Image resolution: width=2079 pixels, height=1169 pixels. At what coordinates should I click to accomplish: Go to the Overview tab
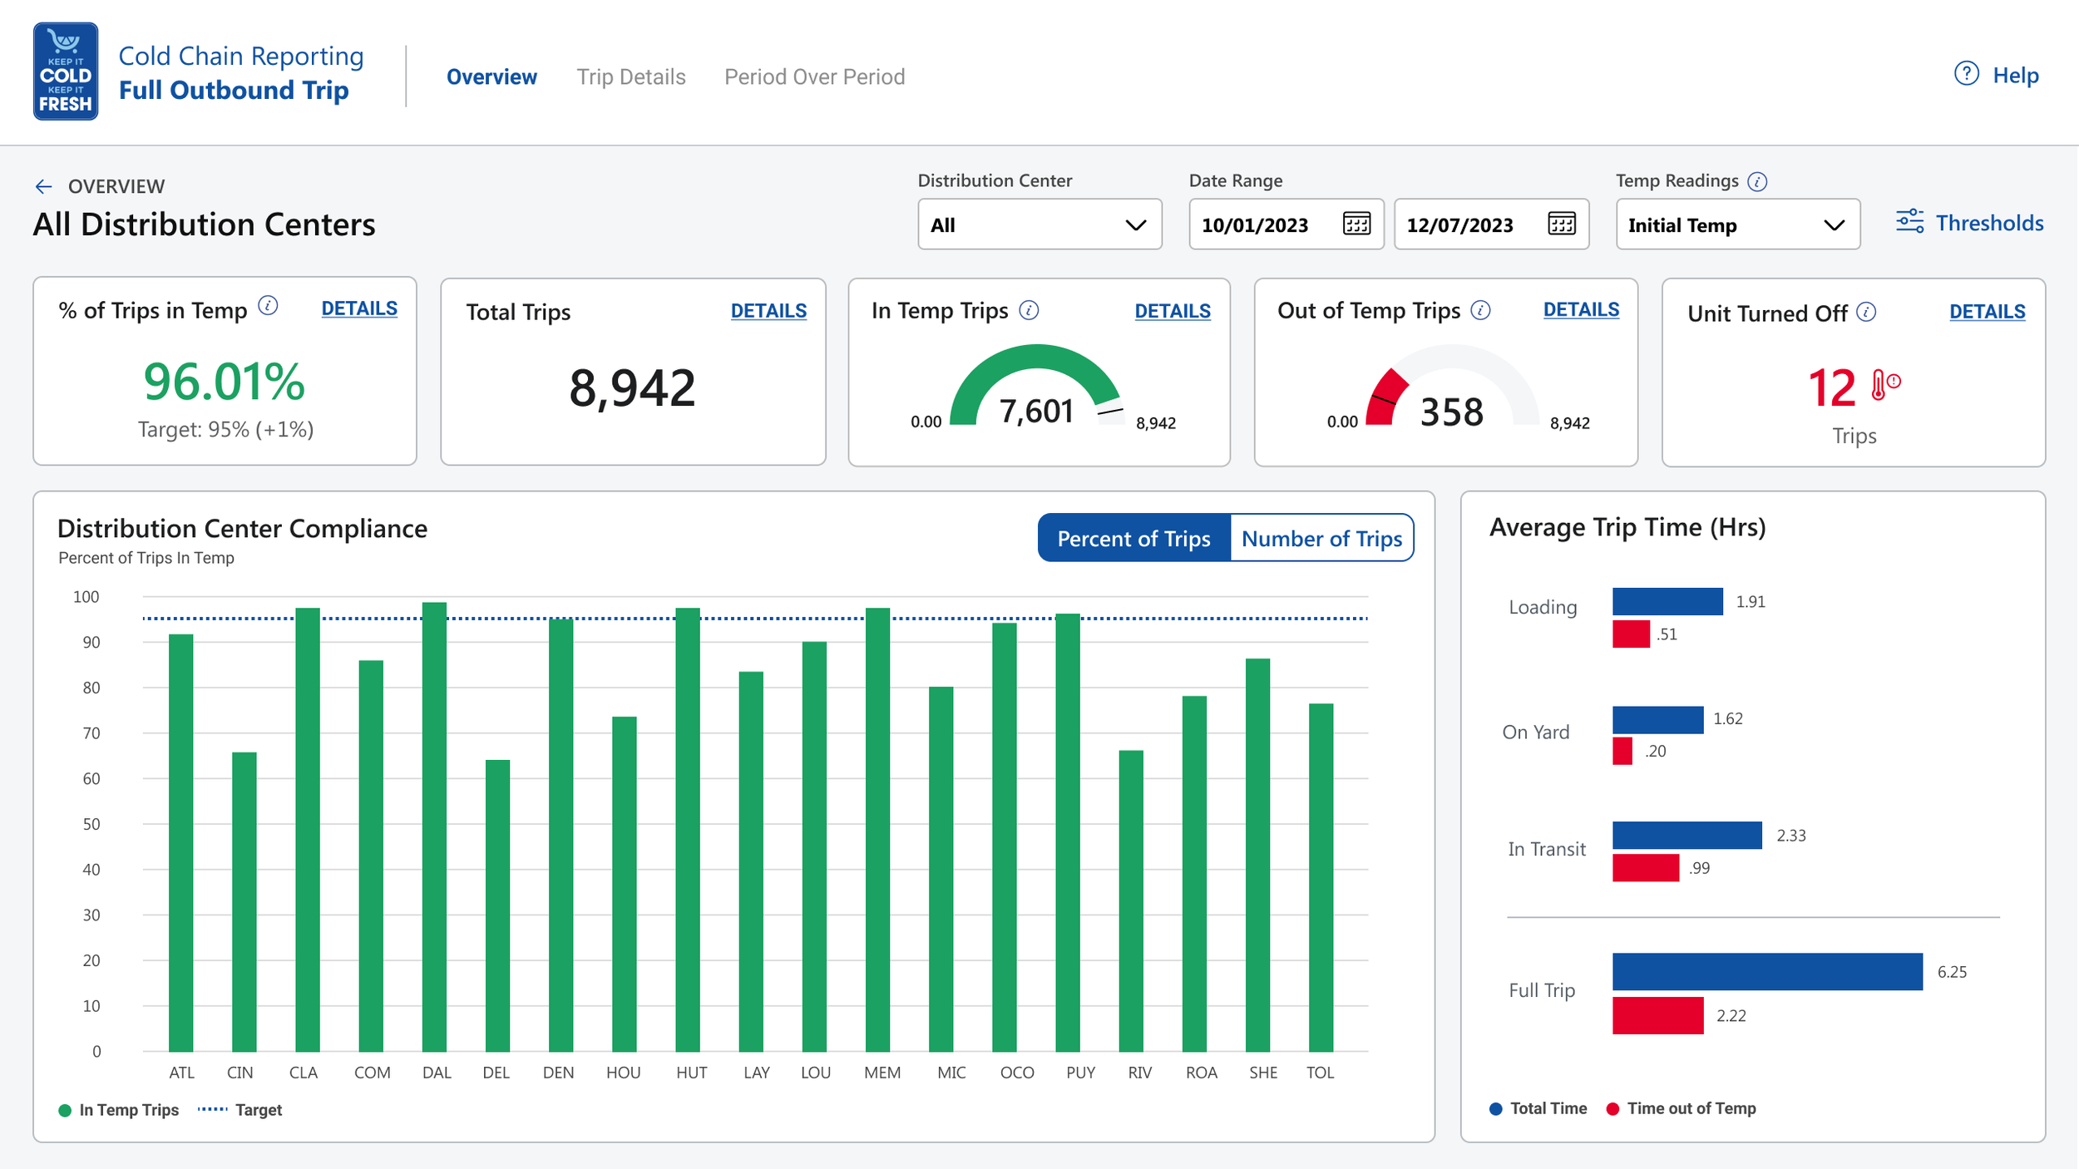coord(491,76)
